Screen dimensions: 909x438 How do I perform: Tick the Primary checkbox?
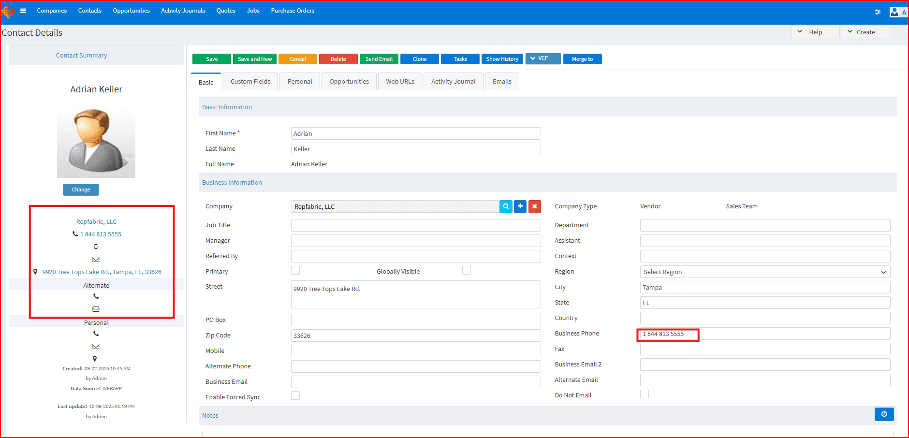click(x=295, y=271)
